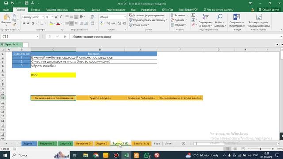283x159 pixels.
Task: Open the Name Box C11 dropdown
Action: 38,36
